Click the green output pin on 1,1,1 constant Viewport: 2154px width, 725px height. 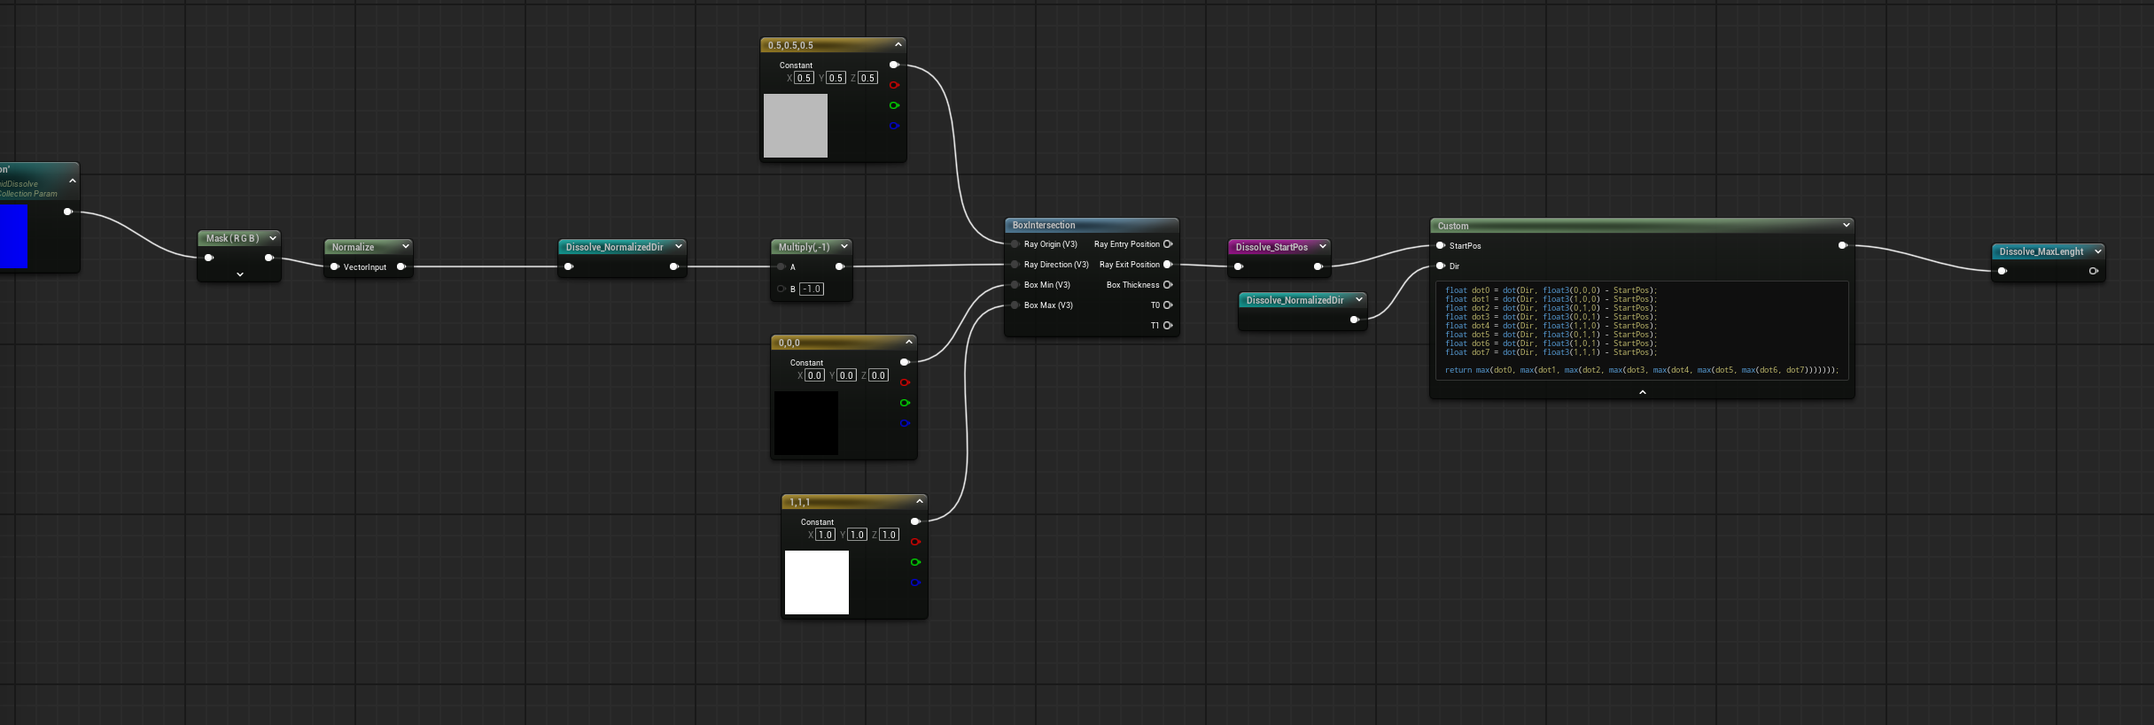[915, 562]
